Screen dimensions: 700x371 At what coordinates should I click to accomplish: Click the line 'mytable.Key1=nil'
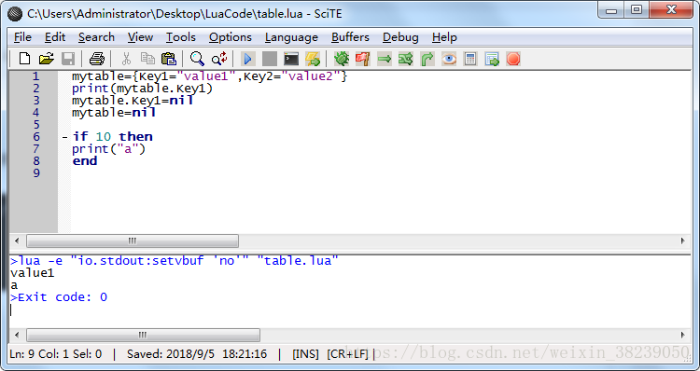click(x=133, y=101)
